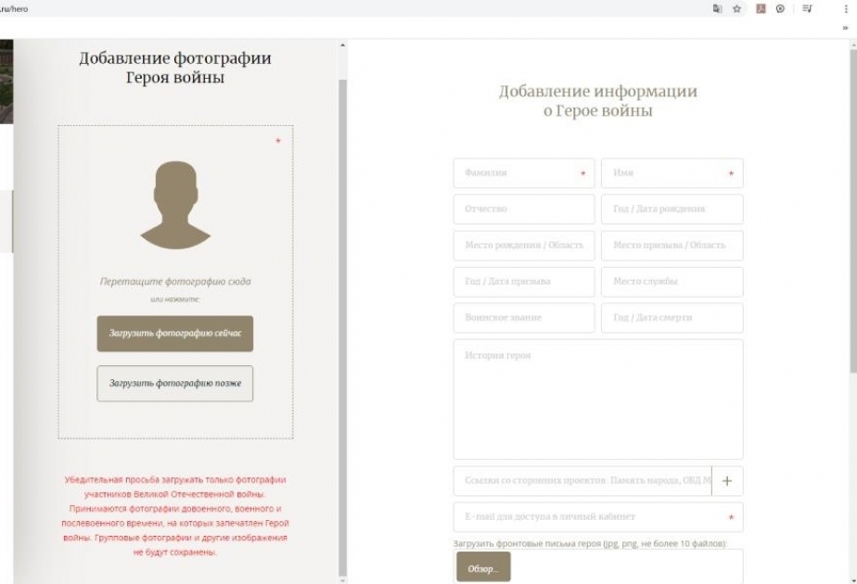Click the address bar URL text
The height and width of the screenshot is (584, 857).
coord(14,8)
